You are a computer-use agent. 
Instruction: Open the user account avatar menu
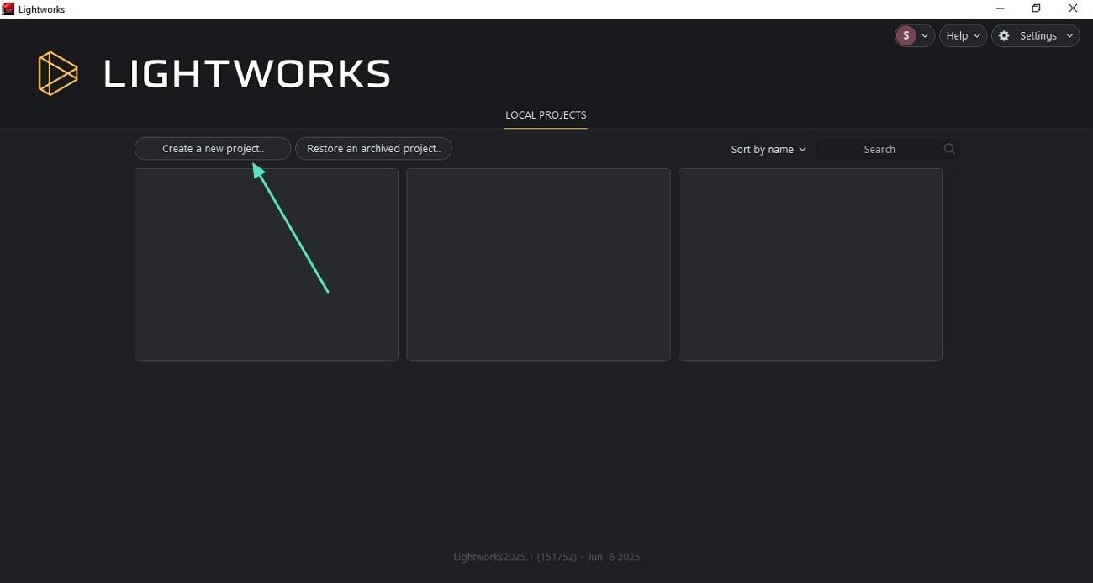pyautogui.click(x=915, y=35)
